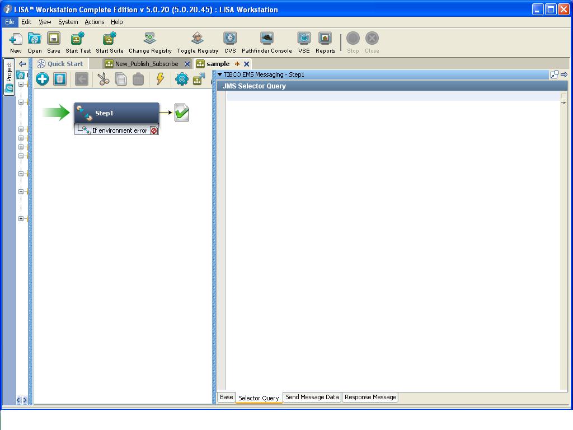
Task: Click Toggle Registry toolbar icon
Action: point(198,38)
